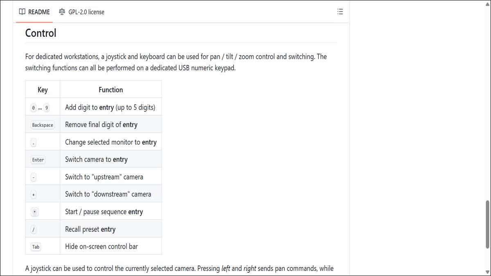491x276 pixels.
Task: Click the Control section heading
Action: tap(41, 33)
